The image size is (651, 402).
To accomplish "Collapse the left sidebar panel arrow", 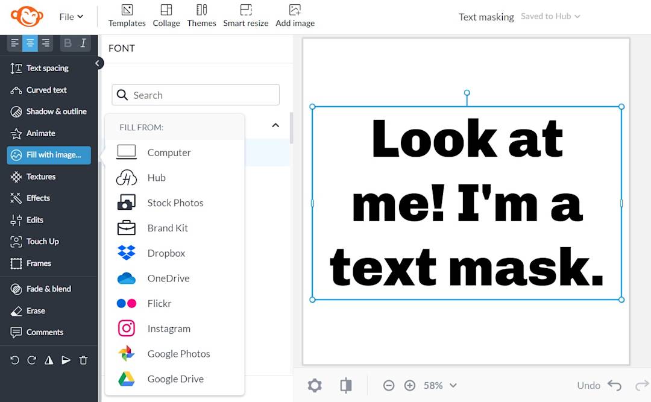I will click(98, 63).
